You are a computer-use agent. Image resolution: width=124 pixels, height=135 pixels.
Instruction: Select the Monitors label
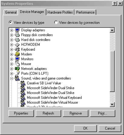[27, 59]
